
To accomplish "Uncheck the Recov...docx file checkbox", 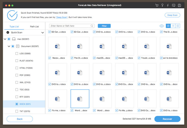I will point(50,58).
